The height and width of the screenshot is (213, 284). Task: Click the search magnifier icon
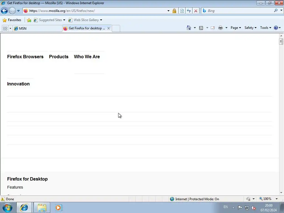click(276, 11)
